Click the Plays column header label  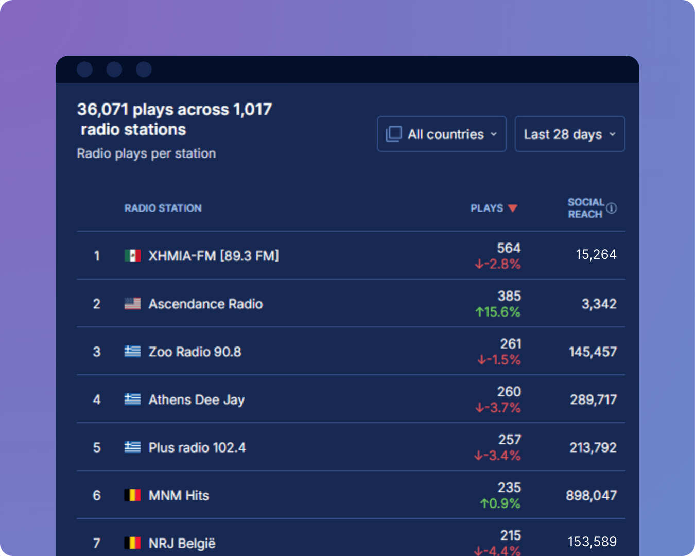point(486,208)
